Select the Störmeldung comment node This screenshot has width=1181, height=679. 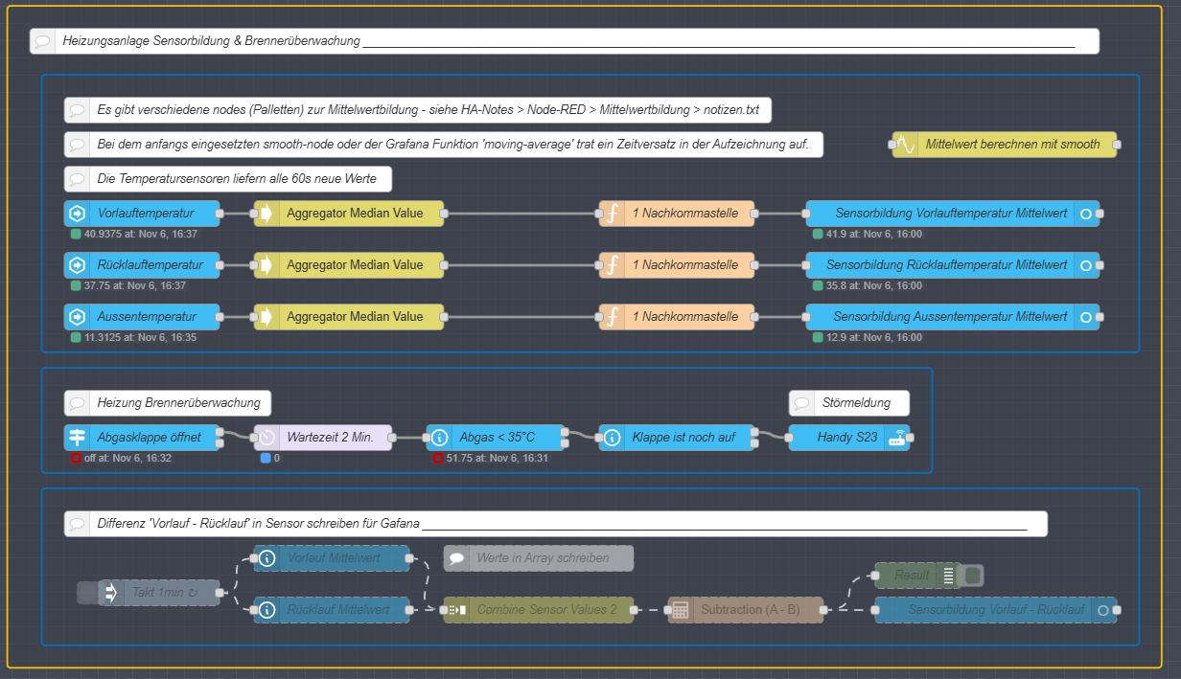click(849, 403)
